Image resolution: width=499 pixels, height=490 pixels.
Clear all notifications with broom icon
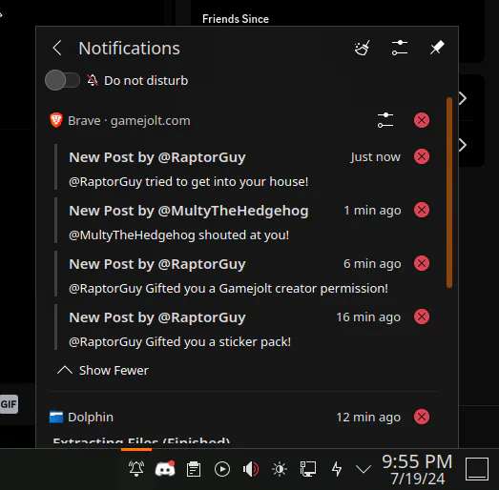(363, 48)
